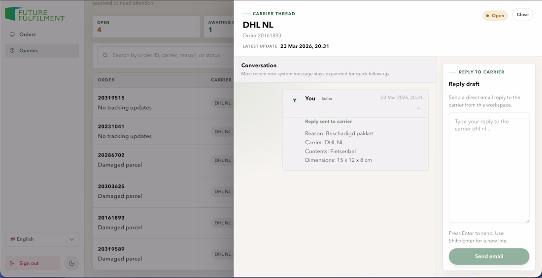Screen dimensions: 542x278
Task: Click the 'Y' avatar in the conversation
Action: click(x=295, y=100)
